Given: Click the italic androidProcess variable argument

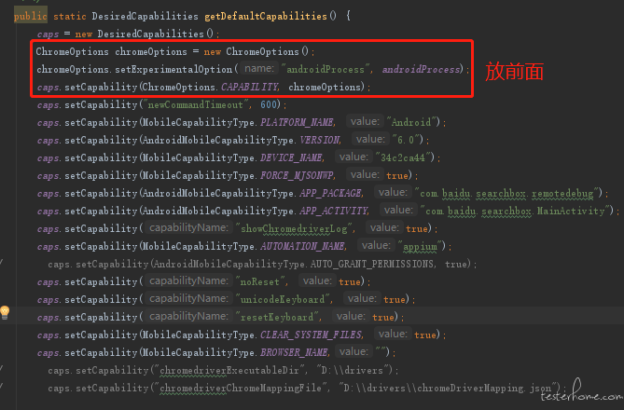Looking at the screenshot, I should click(421, 69).
